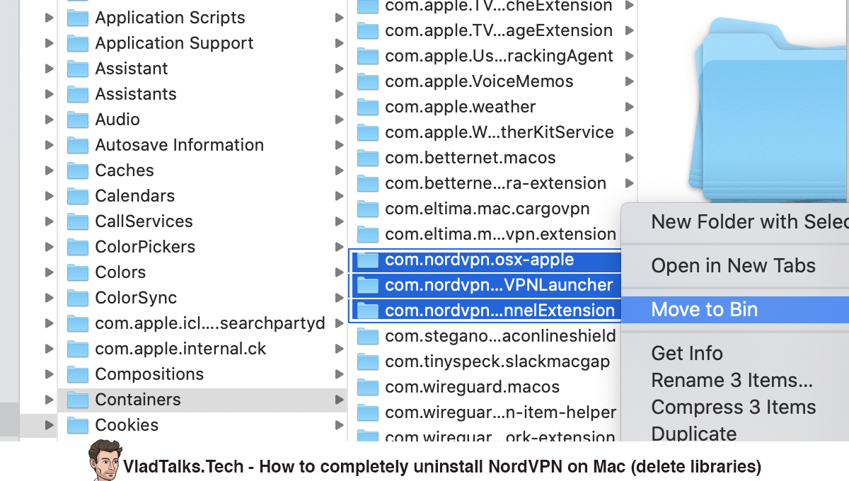
Task: Expand the Autosave Information disclosure triangle
Action: [x=49, y=145]
